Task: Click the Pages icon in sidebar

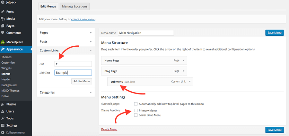Action: pyautogui.click(x=3, y=26)
